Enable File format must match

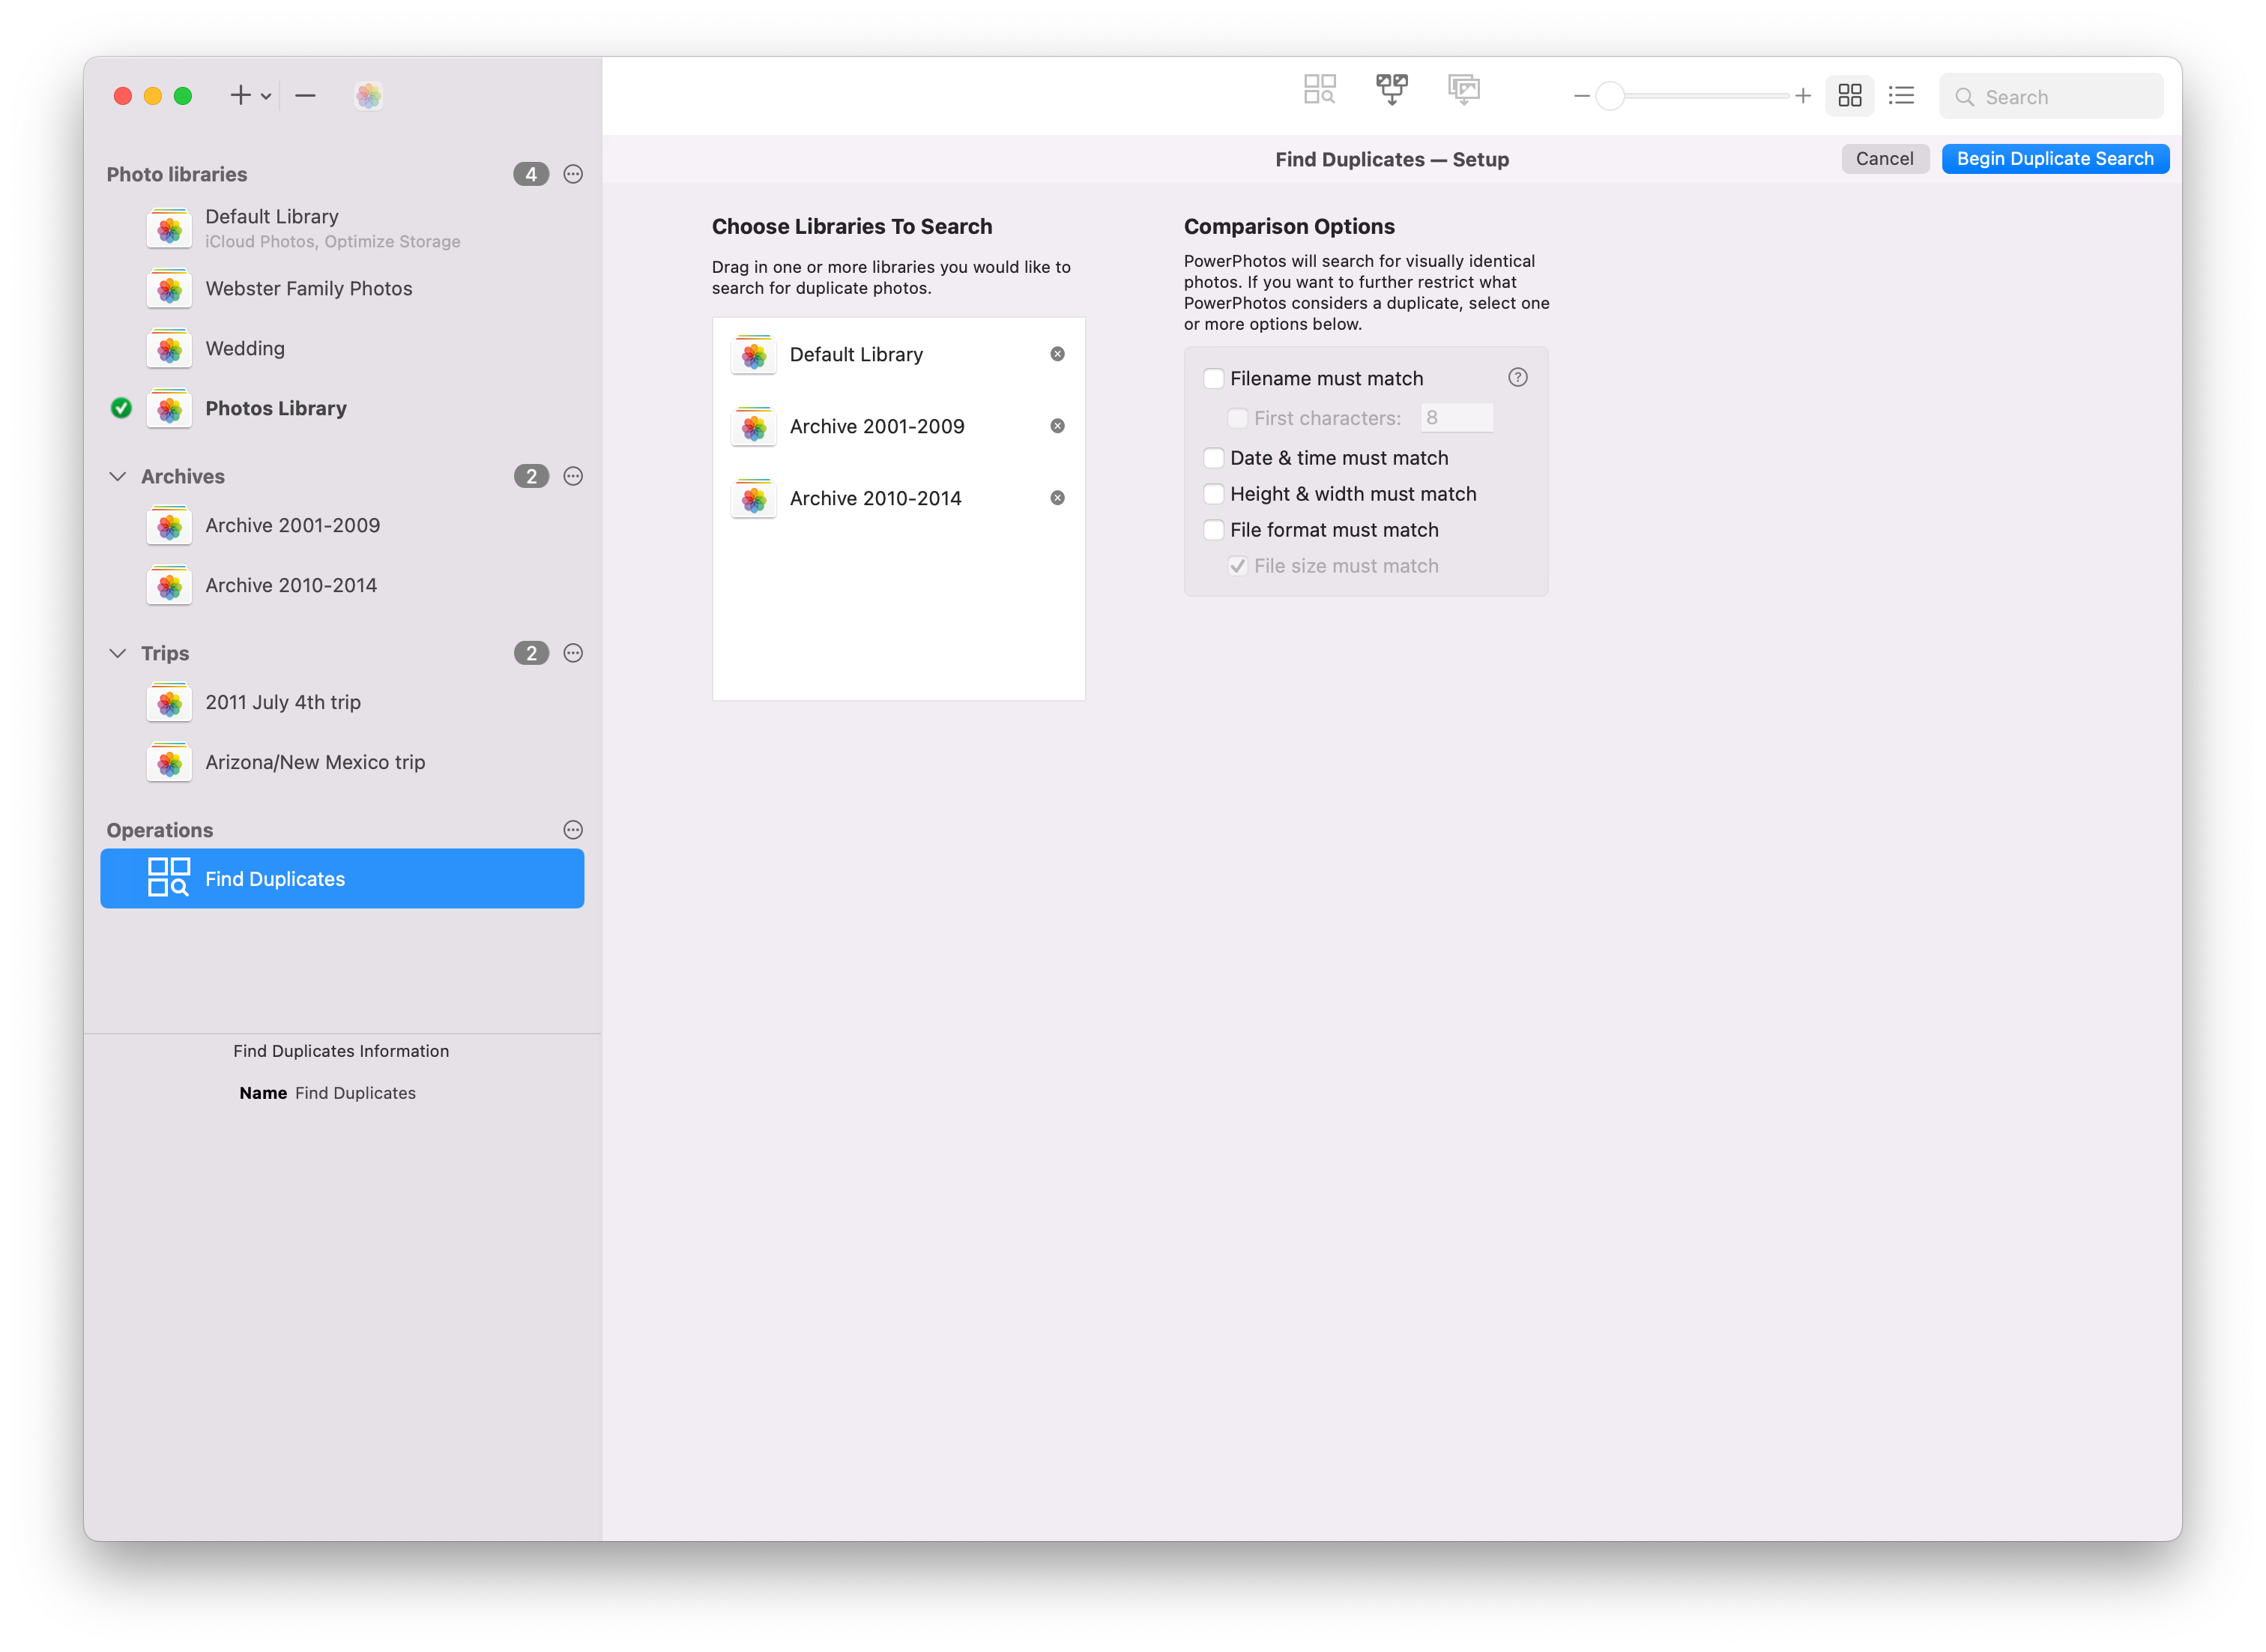(1213, 531)
